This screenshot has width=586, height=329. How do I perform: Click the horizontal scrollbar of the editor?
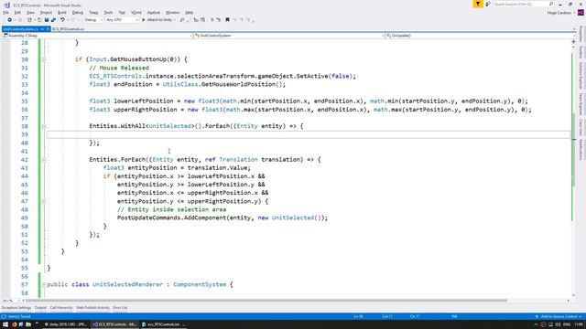(x=266, y=301)
